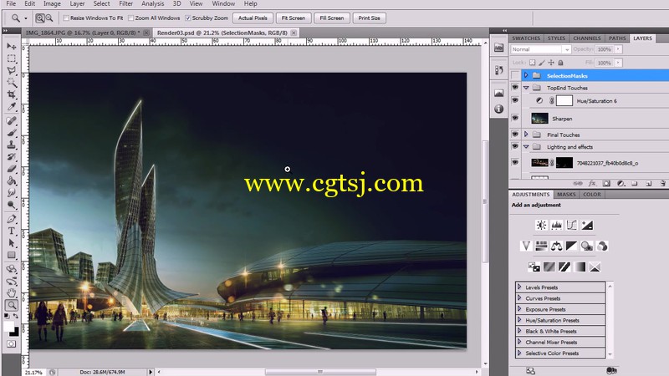Click the Actual Pixels button

(x=253, y=18)
